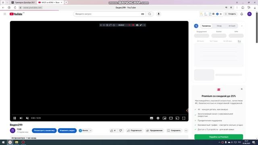This screenshot has width=258, height=145.
Task: Select the Все time range
Action: pos(239,41)
